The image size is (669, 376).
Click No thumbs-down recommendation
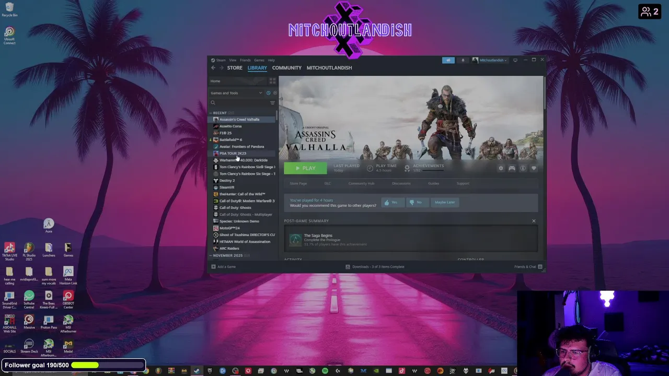coord(417,202)
